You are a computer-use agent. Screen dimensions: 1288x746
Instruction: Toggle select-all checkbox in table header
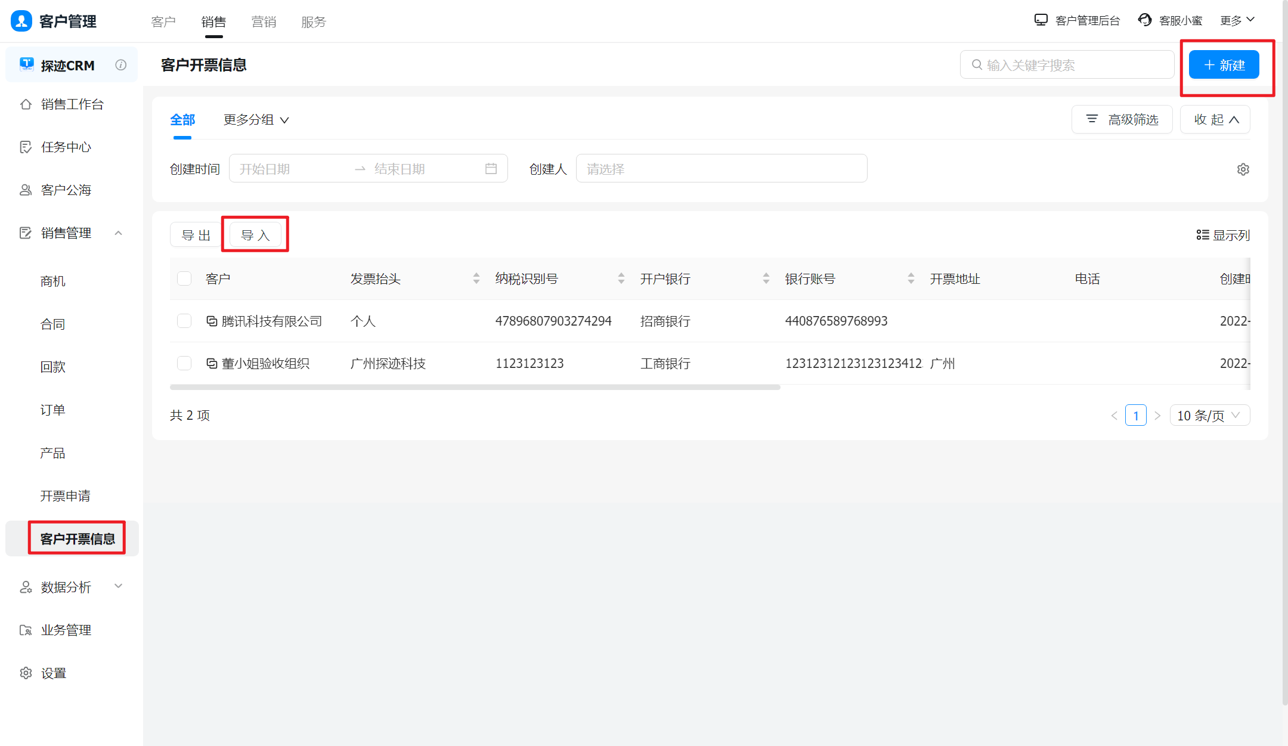(x=184, y=278)
